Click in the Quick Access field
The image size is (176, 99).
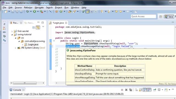tap(143, 16)
